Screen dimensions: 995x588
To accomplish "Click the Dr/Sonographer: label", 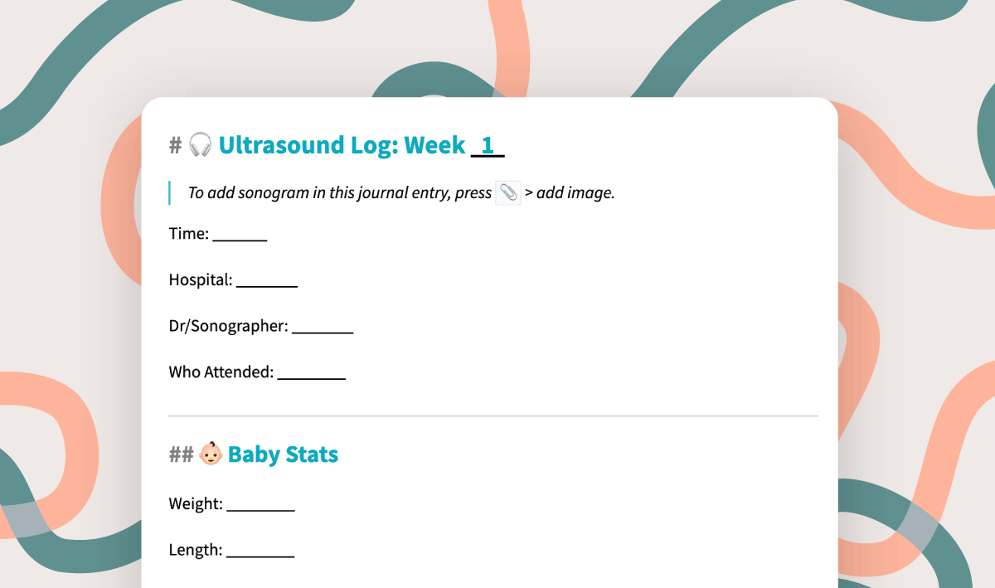I will click(228, 327).
